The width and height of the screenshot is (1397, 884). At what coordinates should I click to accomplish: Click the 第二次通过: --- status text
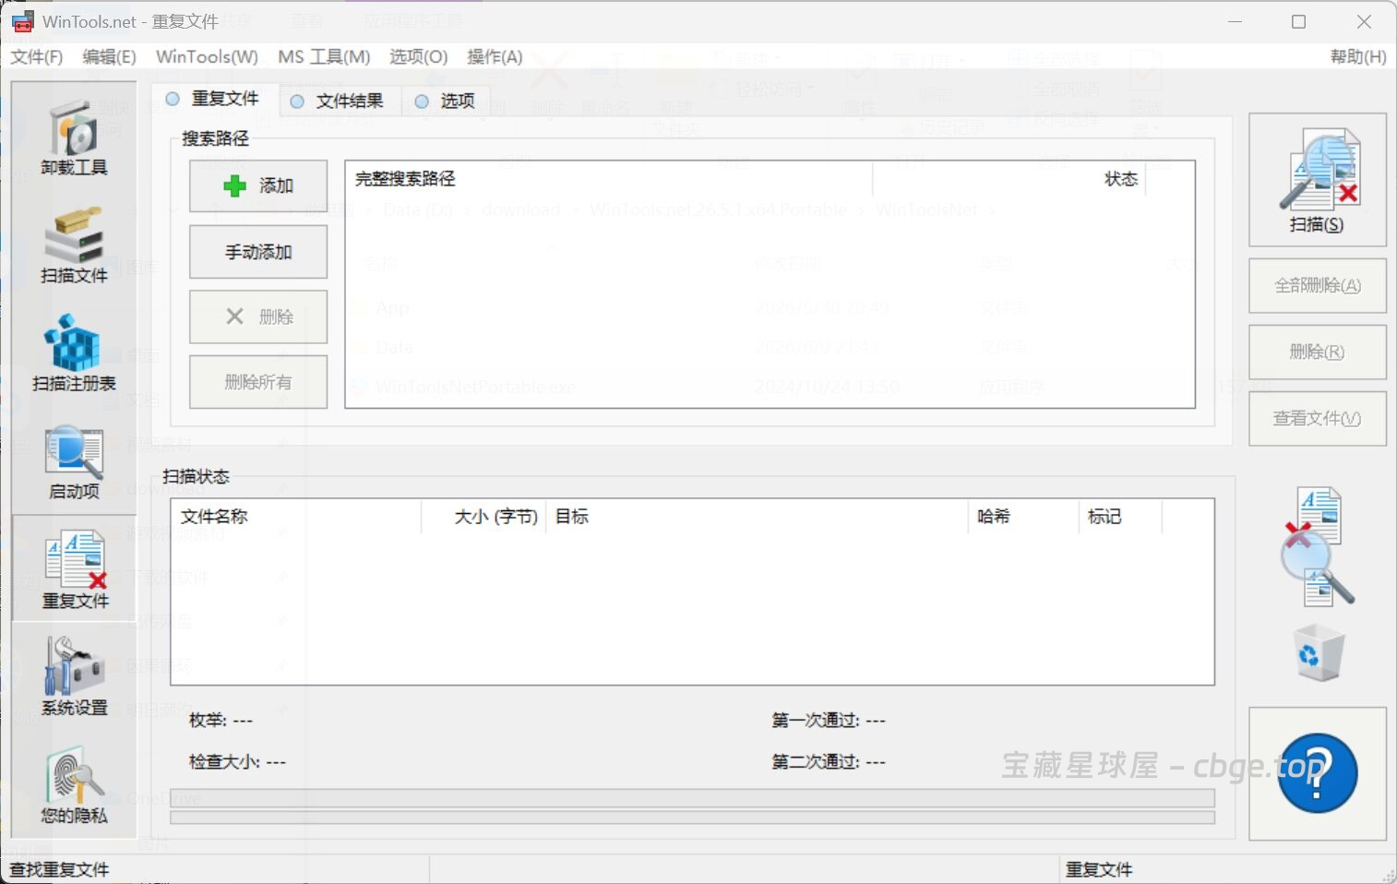click(x=829, y=762)
